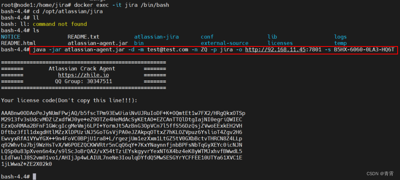Click the 'cd /opt/atlassian/jira' command
The image size is (400, 180).
pos(68,11)
